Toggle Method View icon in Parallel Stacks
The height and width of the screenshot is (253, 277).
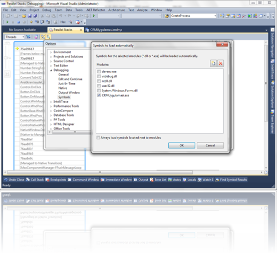pos(36,37)
